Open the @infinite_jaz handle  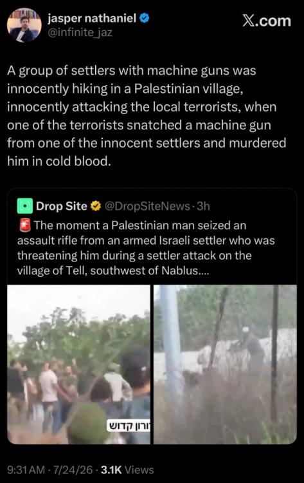click(x=80, y=32)
